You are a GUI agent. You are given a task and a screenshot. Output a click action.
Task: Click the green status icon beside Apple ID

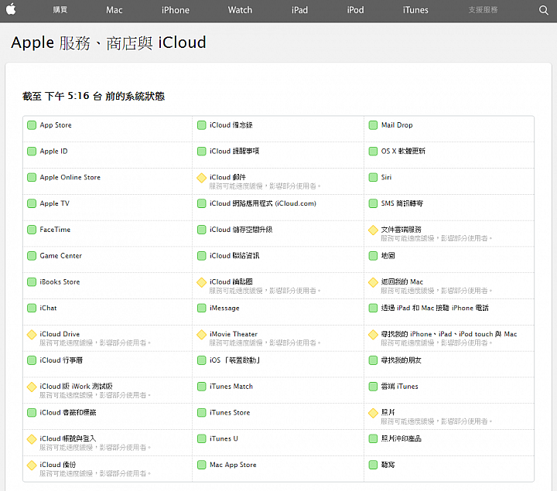click(x=32, y=152)
